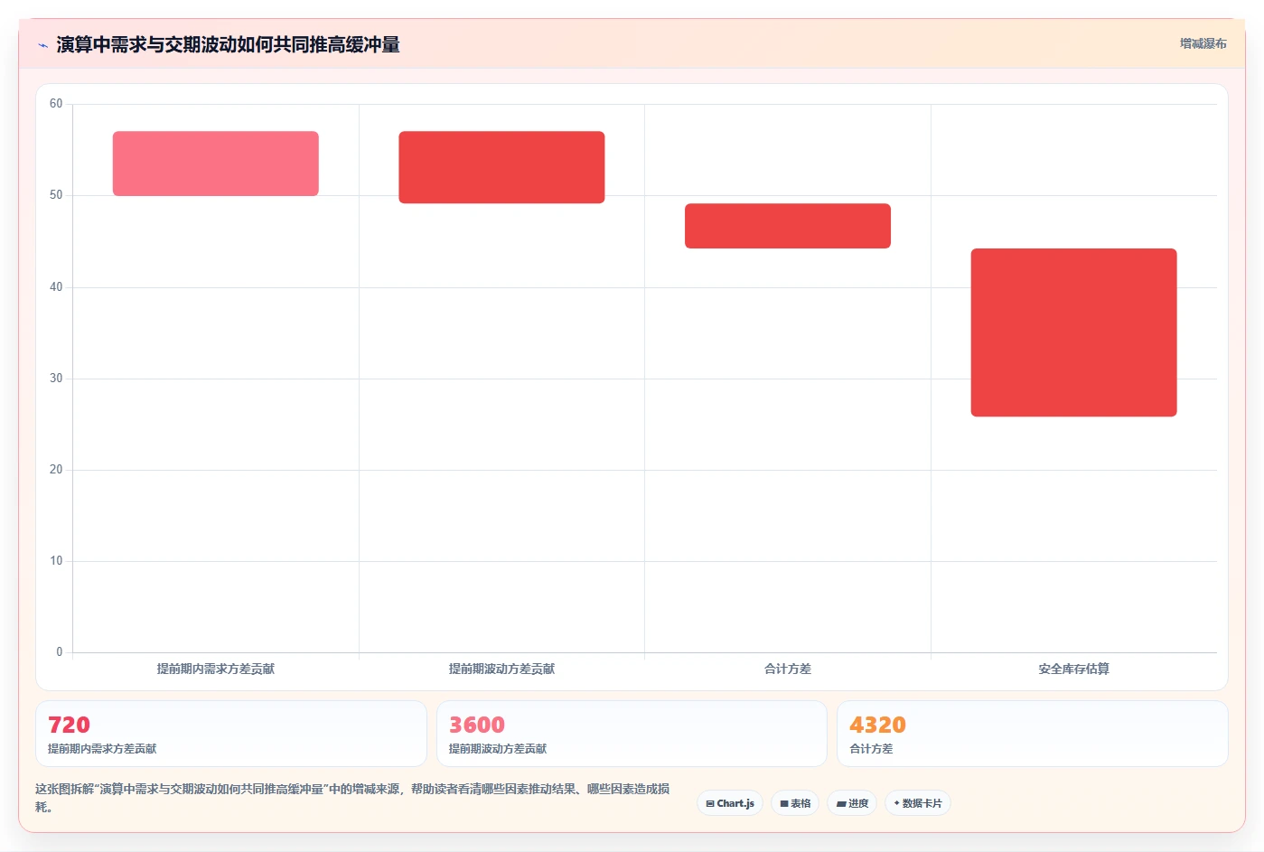Click the pink 提前期内需求方差贡献 bar
This screenshot has height=852, width=1264.
(216, 164)
